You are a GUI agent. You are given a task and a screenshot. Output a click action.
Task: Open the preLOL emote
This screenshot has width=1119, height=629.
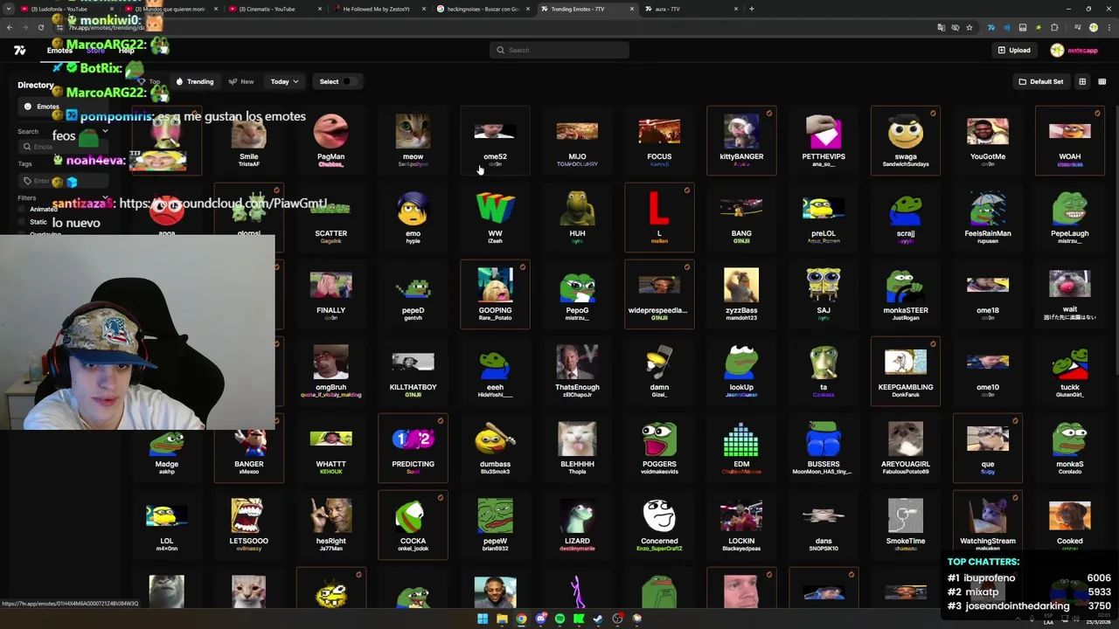pos(824,218)
